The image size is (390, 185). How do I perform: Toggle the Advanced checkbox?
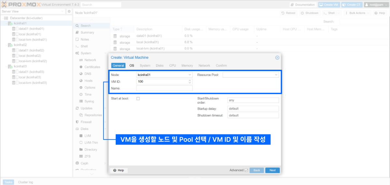tap(246, 170)
